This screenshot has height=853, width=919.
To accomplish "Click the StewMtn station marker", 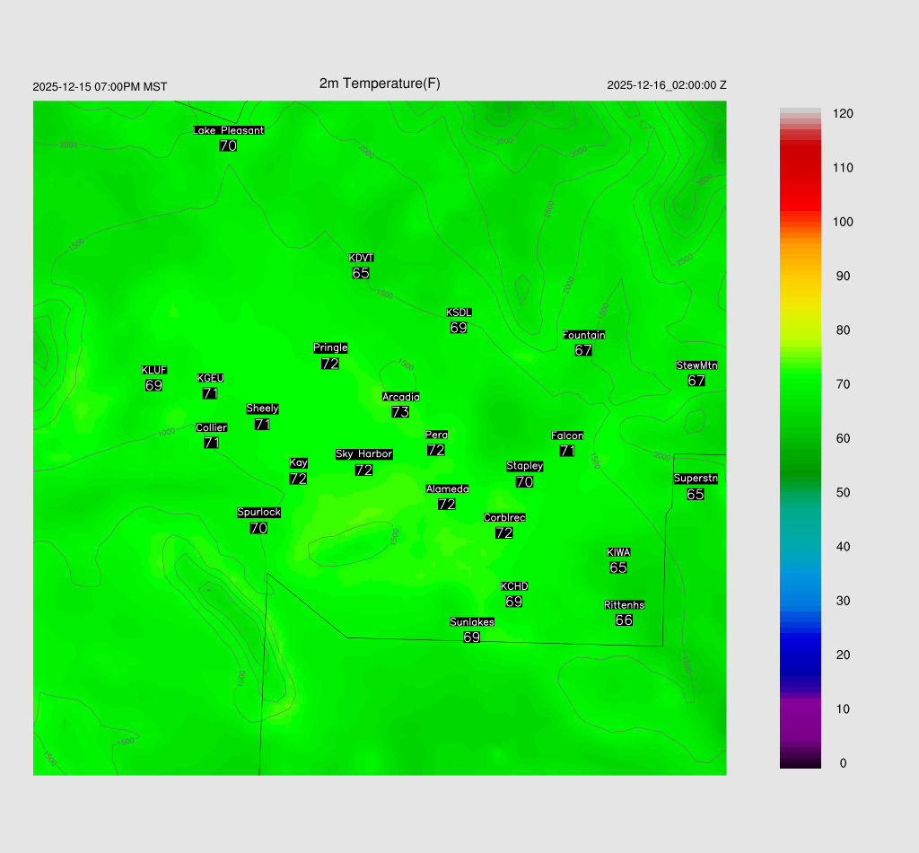I will (696, 373).
